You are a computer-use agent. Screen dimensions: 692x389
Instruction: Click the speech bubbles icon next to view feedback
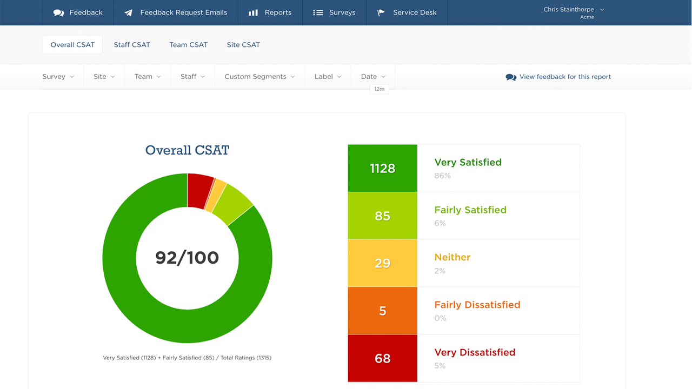[510, 77]
